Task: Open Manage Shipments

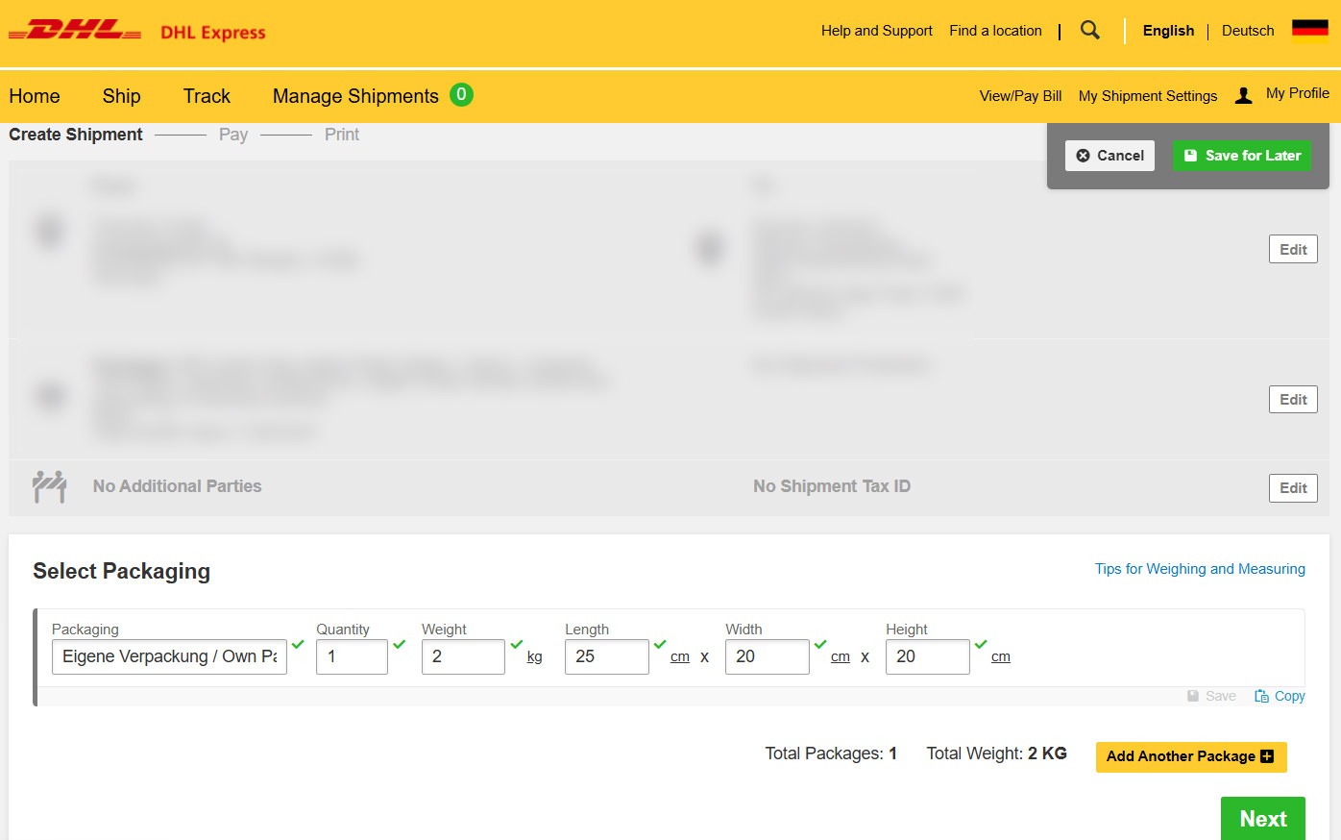Action: [355, 96]
